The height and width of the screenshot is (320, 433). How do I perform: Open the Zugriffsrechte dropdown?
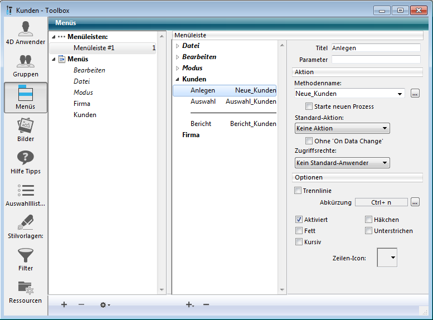pos(342,163)
